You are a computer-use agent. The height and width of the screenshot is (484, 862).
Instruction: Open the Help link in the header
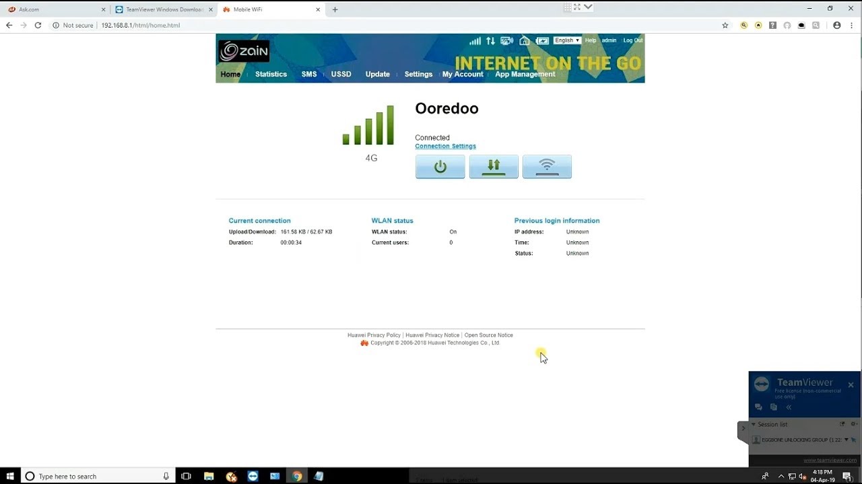pyautogui.click(x=591, y=40)
